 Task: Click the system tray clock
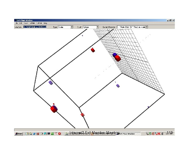[169, 133]
